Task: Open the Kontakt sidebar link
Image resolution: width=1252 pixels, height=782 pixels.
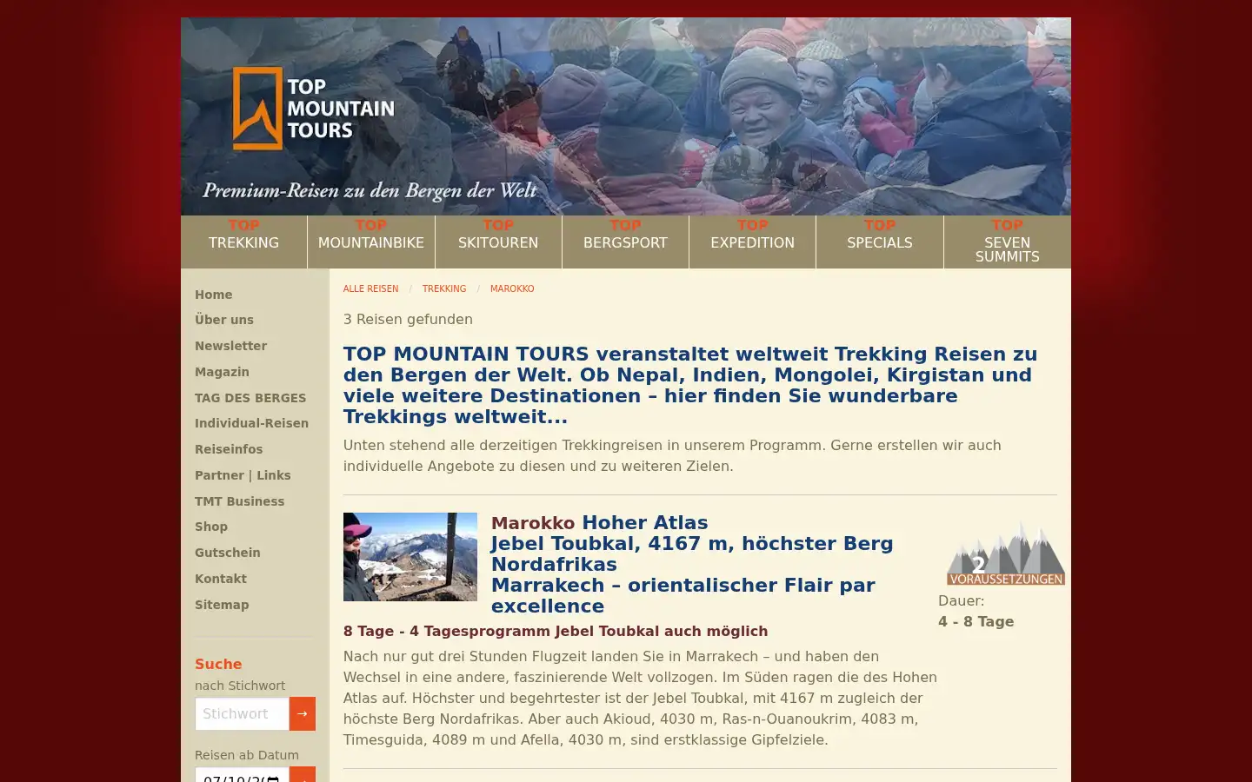Action: point(221,579)
